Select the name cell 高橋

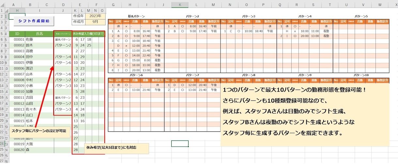[x=39, y=51]
